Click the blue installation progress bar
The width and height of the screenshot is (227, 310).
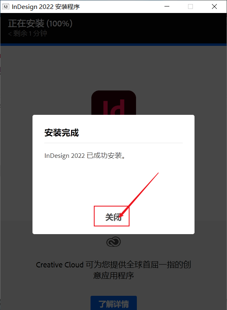tap(114, 45)
